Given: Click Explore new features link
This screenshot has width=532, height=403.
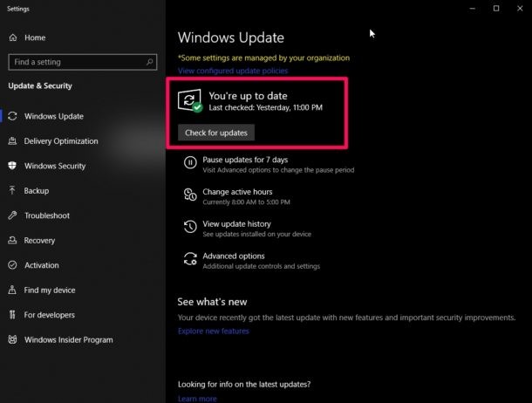Looking at the screenshot, I should point(214,331).
